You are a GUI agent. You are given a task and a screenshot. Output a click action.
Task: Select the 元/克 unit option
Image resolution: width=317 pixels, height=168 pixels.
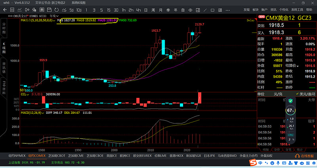point(278,94)
